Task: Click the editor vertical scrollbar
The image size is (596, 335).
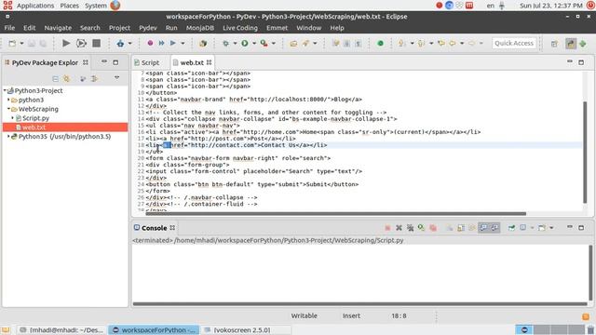Action: coord(585,152)
